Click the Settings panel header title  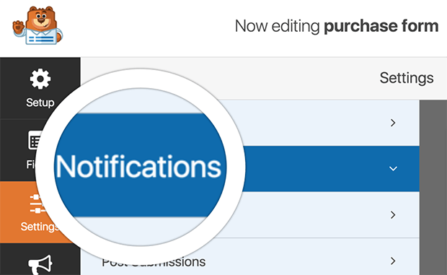coord(407,78)
